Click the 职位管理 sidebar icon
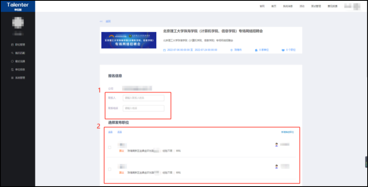The width and height of the screenshot is (368, 187). tap(12, 45)
